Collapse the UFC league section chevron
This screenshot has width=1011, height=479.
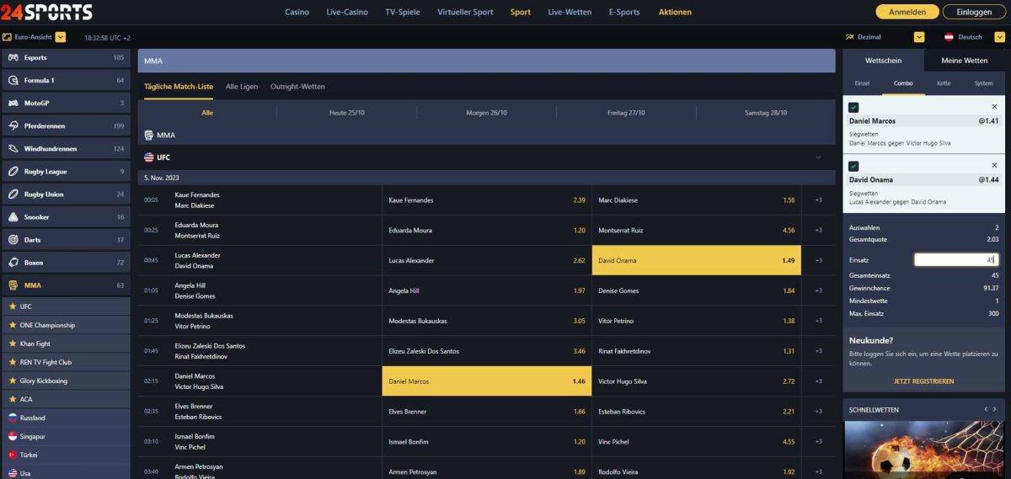(x=818, y=157)
